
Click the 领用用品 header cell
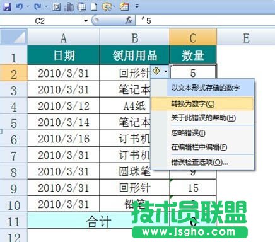(x=134, y=55)
